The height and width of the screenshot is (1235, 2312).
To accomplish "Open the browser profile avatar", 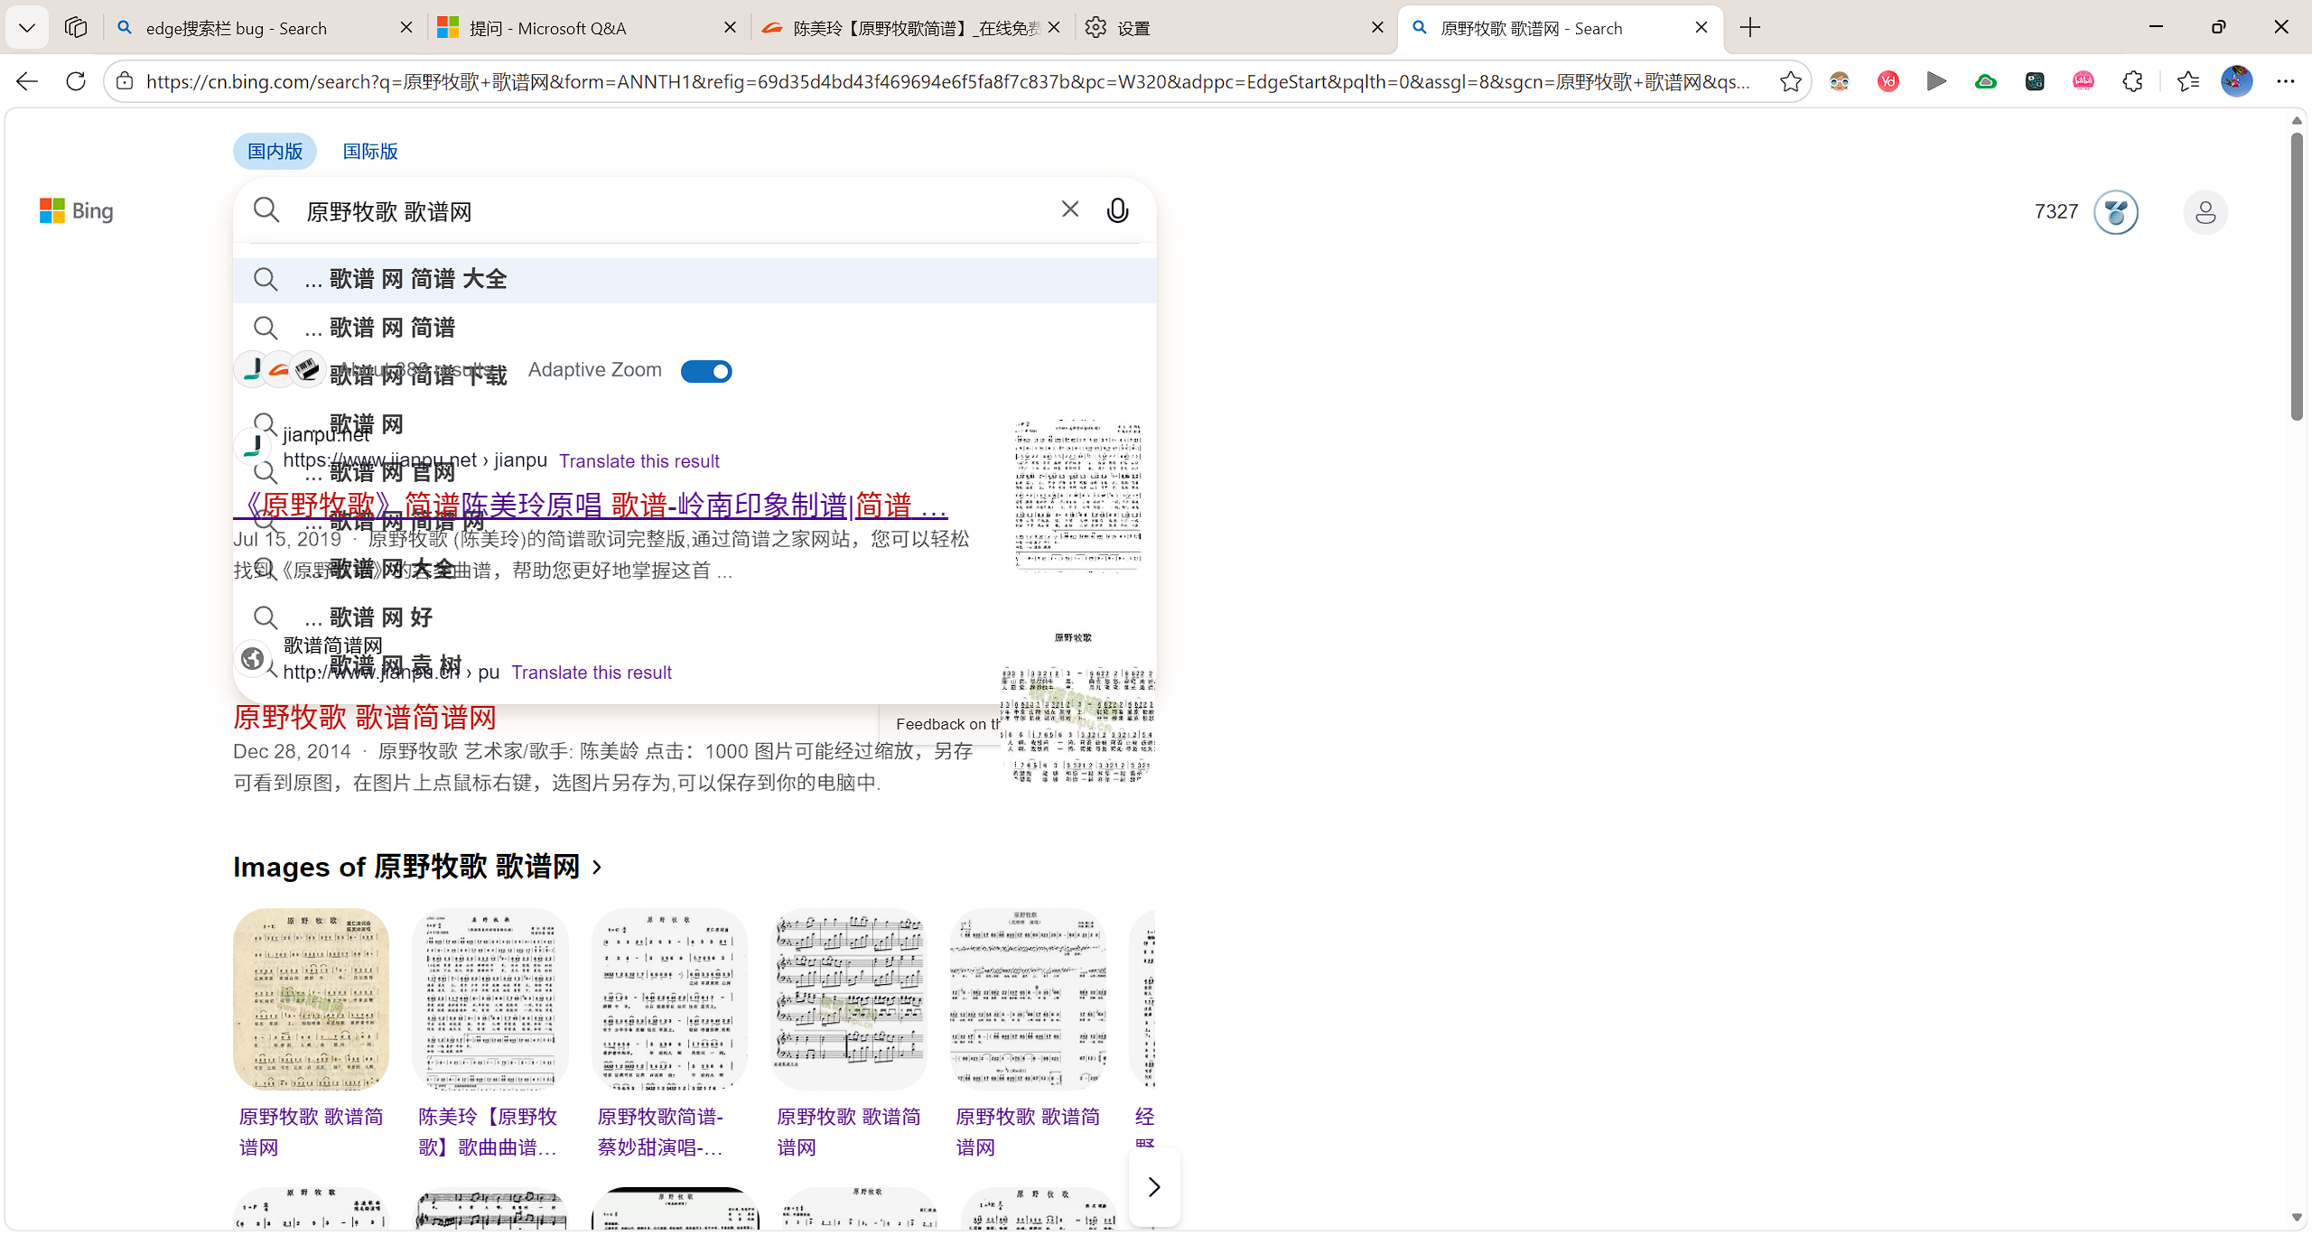I will [2237, 81].
